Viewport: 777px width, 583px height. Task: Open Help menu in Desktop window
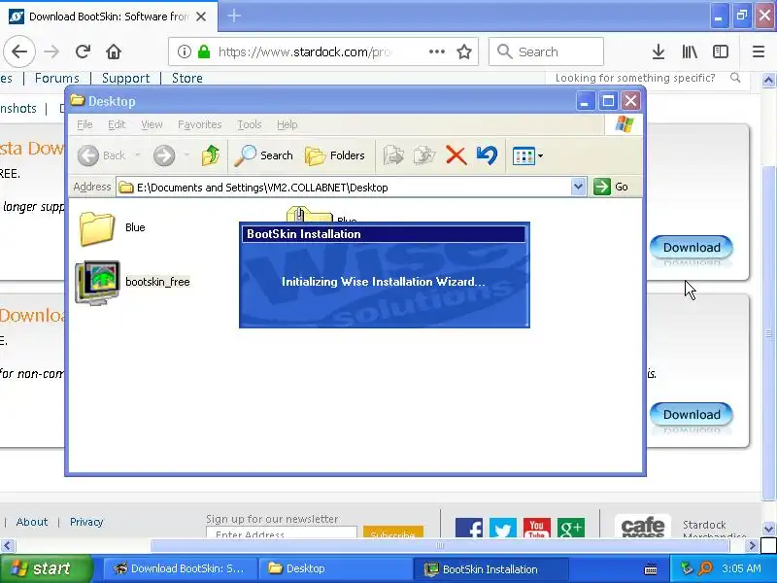(x=287, y=124)
